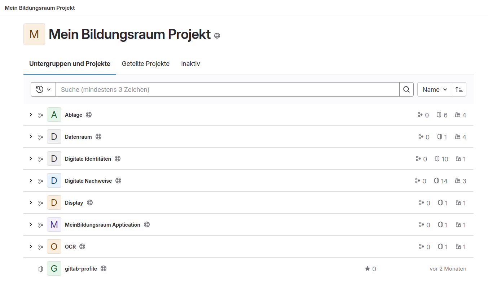Click the Digitale Identitäten group avatar
The width and height of the screenshot is (488, 285).
[x=54, y=159]
